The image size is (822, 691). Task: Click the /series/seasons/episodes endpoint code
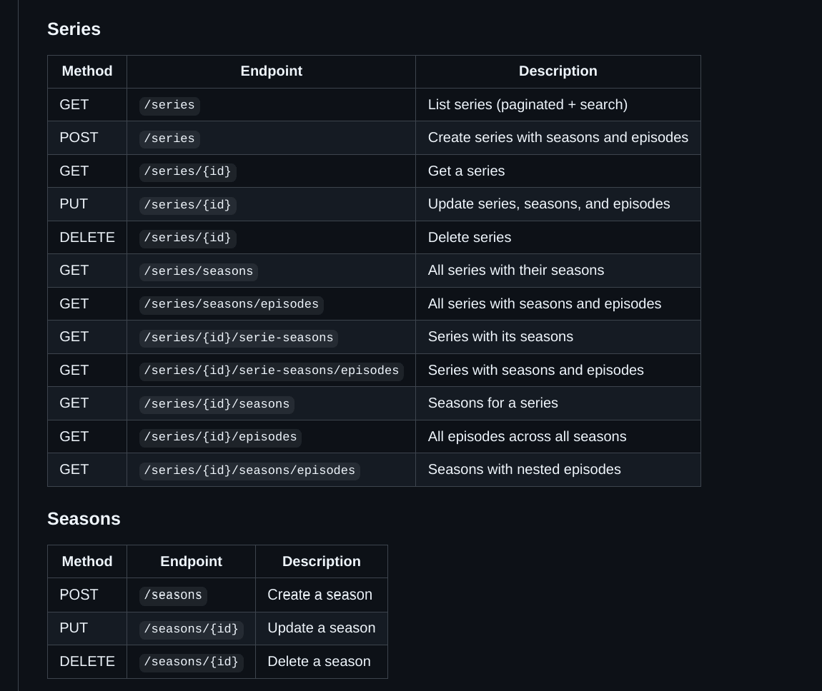231,305
